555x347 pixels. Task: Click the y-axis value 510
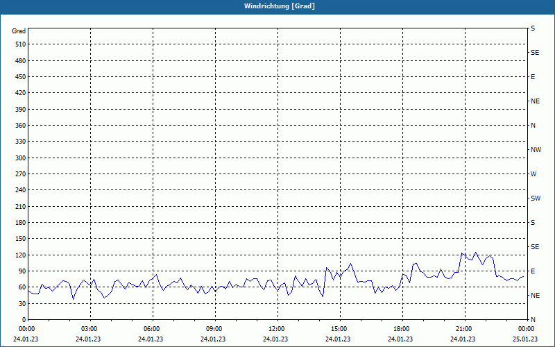[x=21, y=44]
